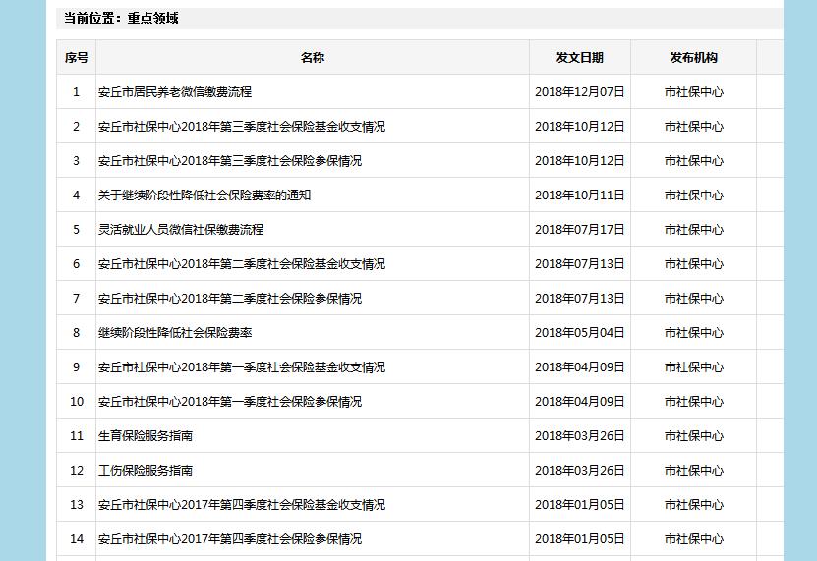Open 2017年第四季度社会保险参保情况 link

point(230,539)
